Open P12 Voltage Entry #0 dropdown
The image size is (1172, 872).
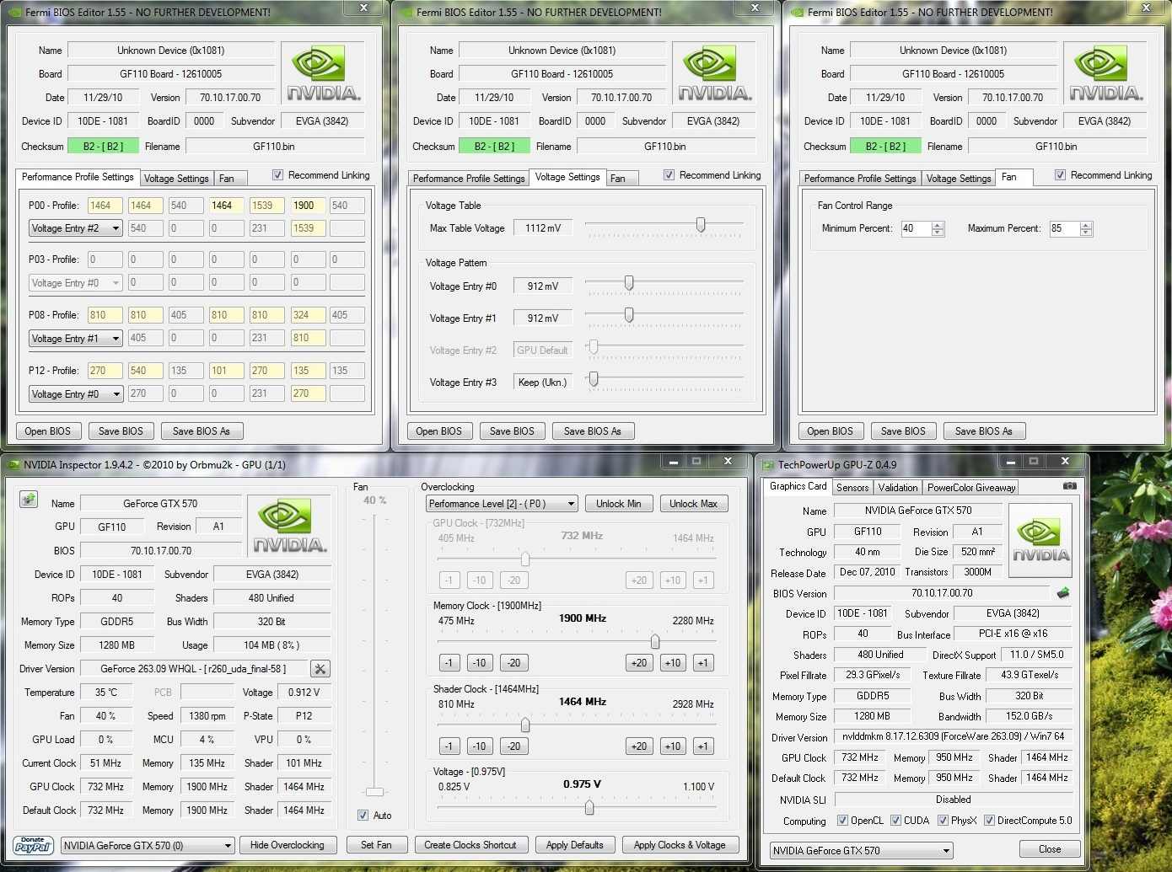click(76, 393)
